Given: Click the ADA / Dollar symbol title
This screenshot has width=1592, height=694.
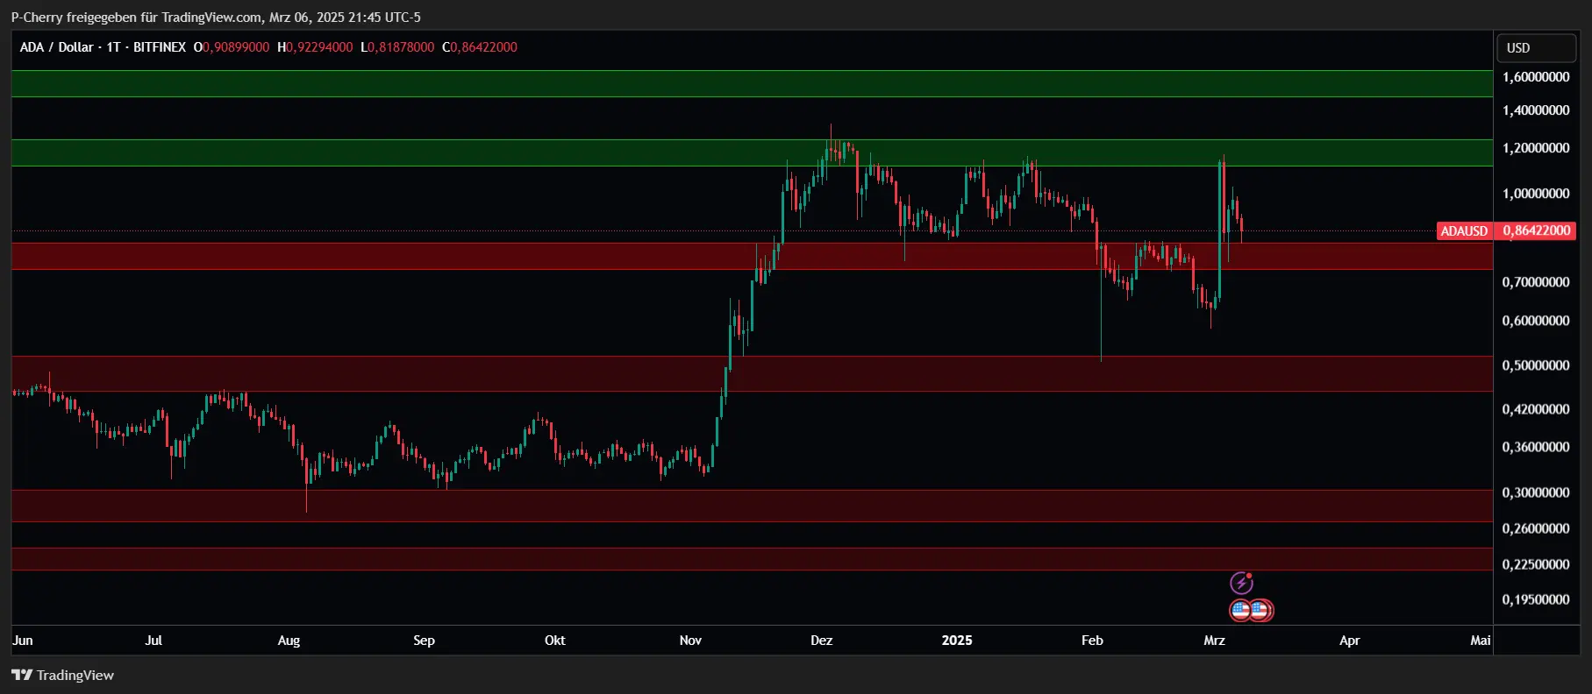Looking at the screenshot, I should pyautogui.click(x=56, y=47).
